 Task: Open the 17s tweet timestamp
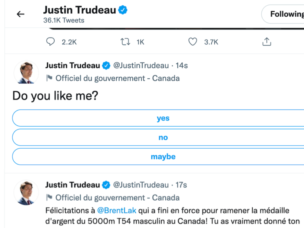point(181,185)
